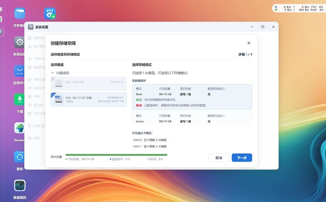Open the green 下载 desktop app
This screenshot has width=326, height=202.
[20, 99]
